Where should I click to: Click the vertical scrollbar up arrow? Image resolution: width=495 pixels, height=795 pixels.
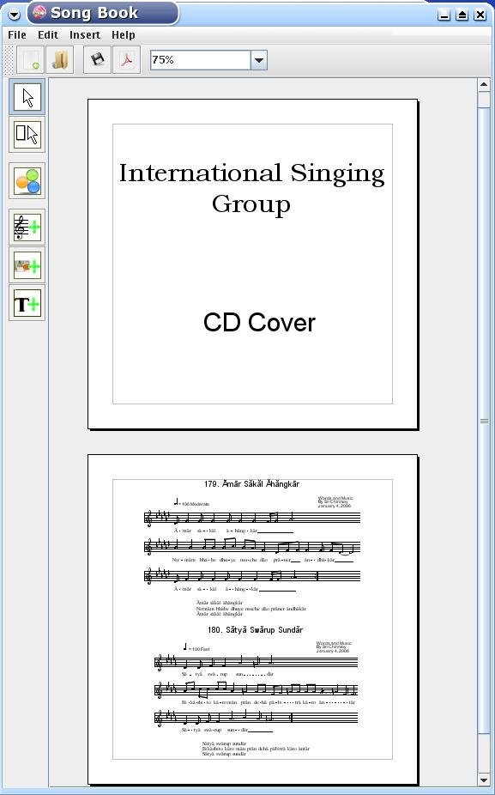[x=483, y=85]
